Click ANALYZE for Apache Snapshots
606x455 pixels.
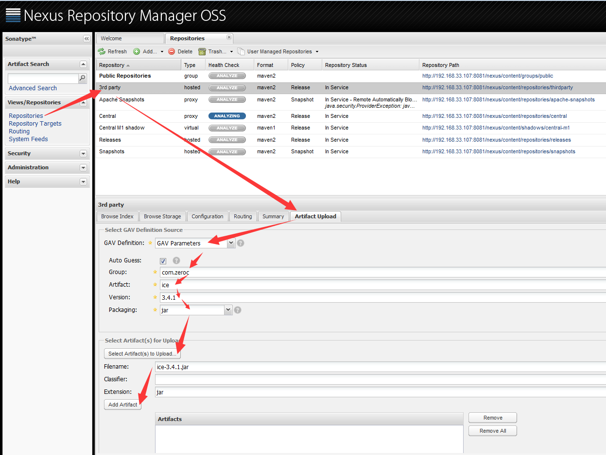click(x=227, y=99)
